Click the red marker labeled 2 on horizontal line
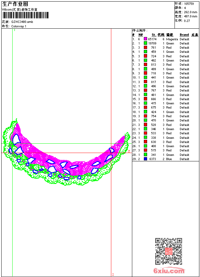The height and width of the screenshot is (277, 200). (129, 151)
